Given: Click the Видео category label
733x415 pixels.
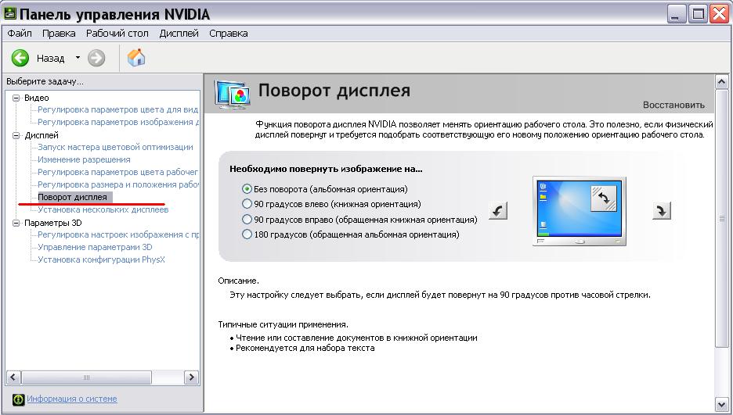Looking at the screenshot, I should tap(37, 98).
